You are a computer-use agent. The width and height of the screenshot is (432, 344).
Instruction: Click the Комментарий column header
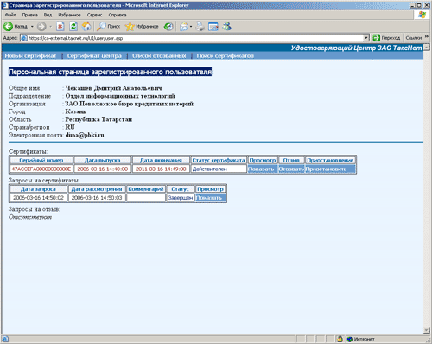click(146, 189)
